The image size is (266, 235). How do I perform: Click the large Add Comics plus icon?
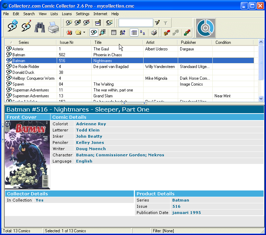[12, 26]
